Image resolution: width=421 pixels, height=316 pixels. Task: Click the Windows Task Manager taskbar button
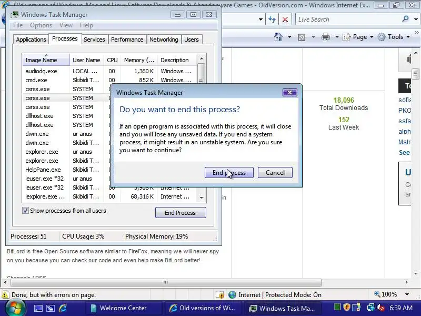click(x=284, y=308)
